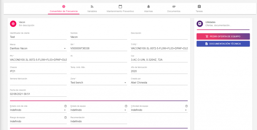Open the Alarmas bell tab
The width and height of the screenshot is (257, 130).
pos(148,9)
